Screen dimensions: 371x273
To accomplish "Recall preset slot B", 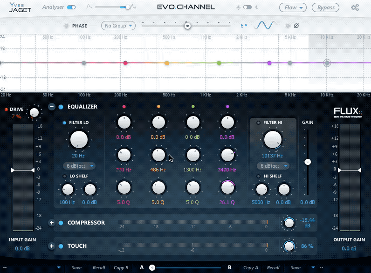I will (x=273, y=267).
